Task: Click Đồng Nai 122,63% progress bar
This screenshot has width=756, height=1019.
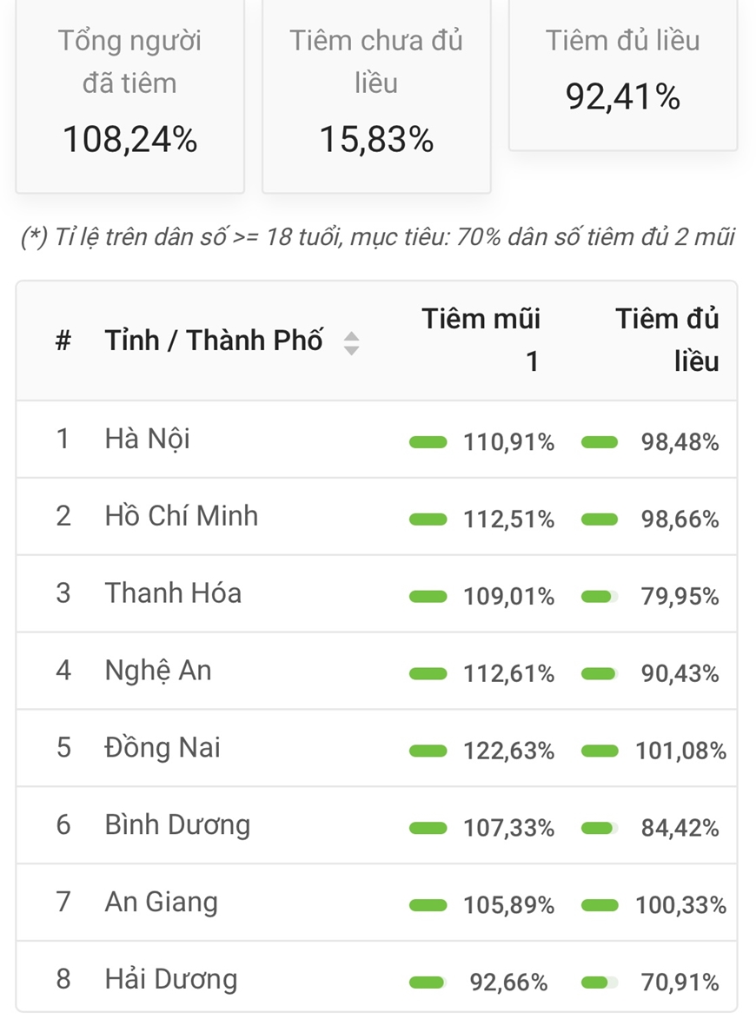Action: pyautogui.click(x=428, y=751)
